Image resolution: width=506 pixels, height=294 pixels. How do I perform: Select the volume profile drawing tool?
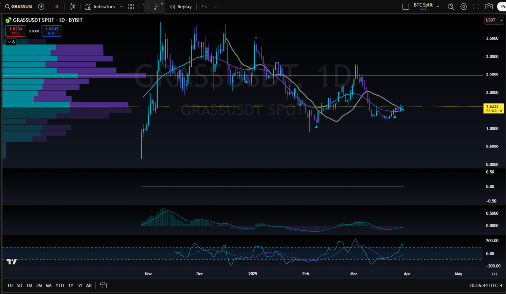click(156, 7)
